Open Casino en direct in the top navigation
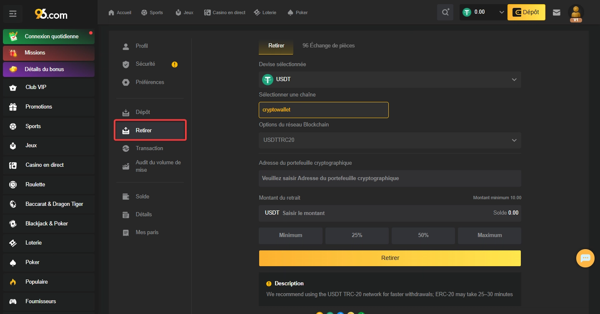This screenshot has height=314, width=600. [x=225, y=12]
